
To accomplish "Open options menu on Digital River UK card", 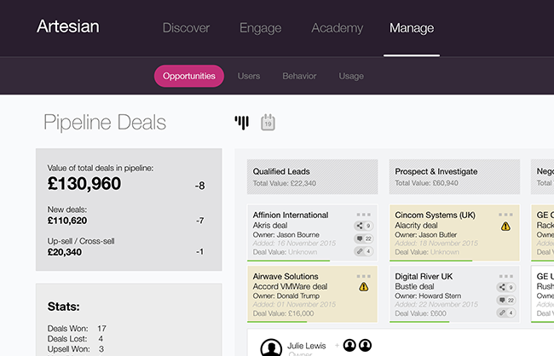I will 506,275.
